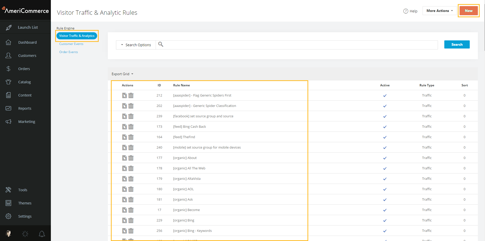Viewport: 485px width, 241px height.
Task: Open the Catalog section
Action: (x=25, y=82)
